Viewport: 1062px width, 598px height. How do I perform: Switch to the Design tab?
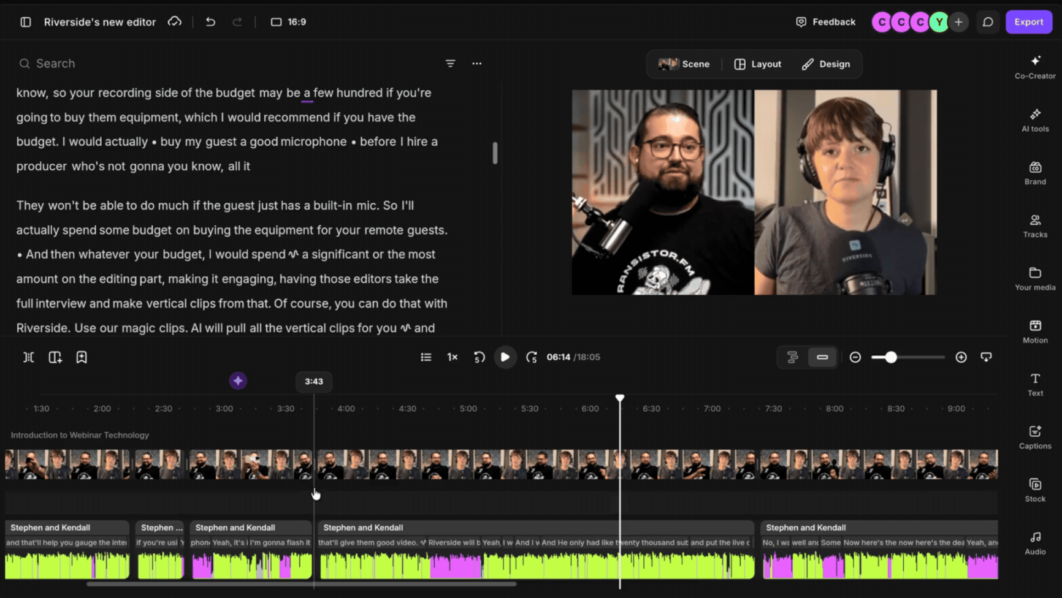826,64
